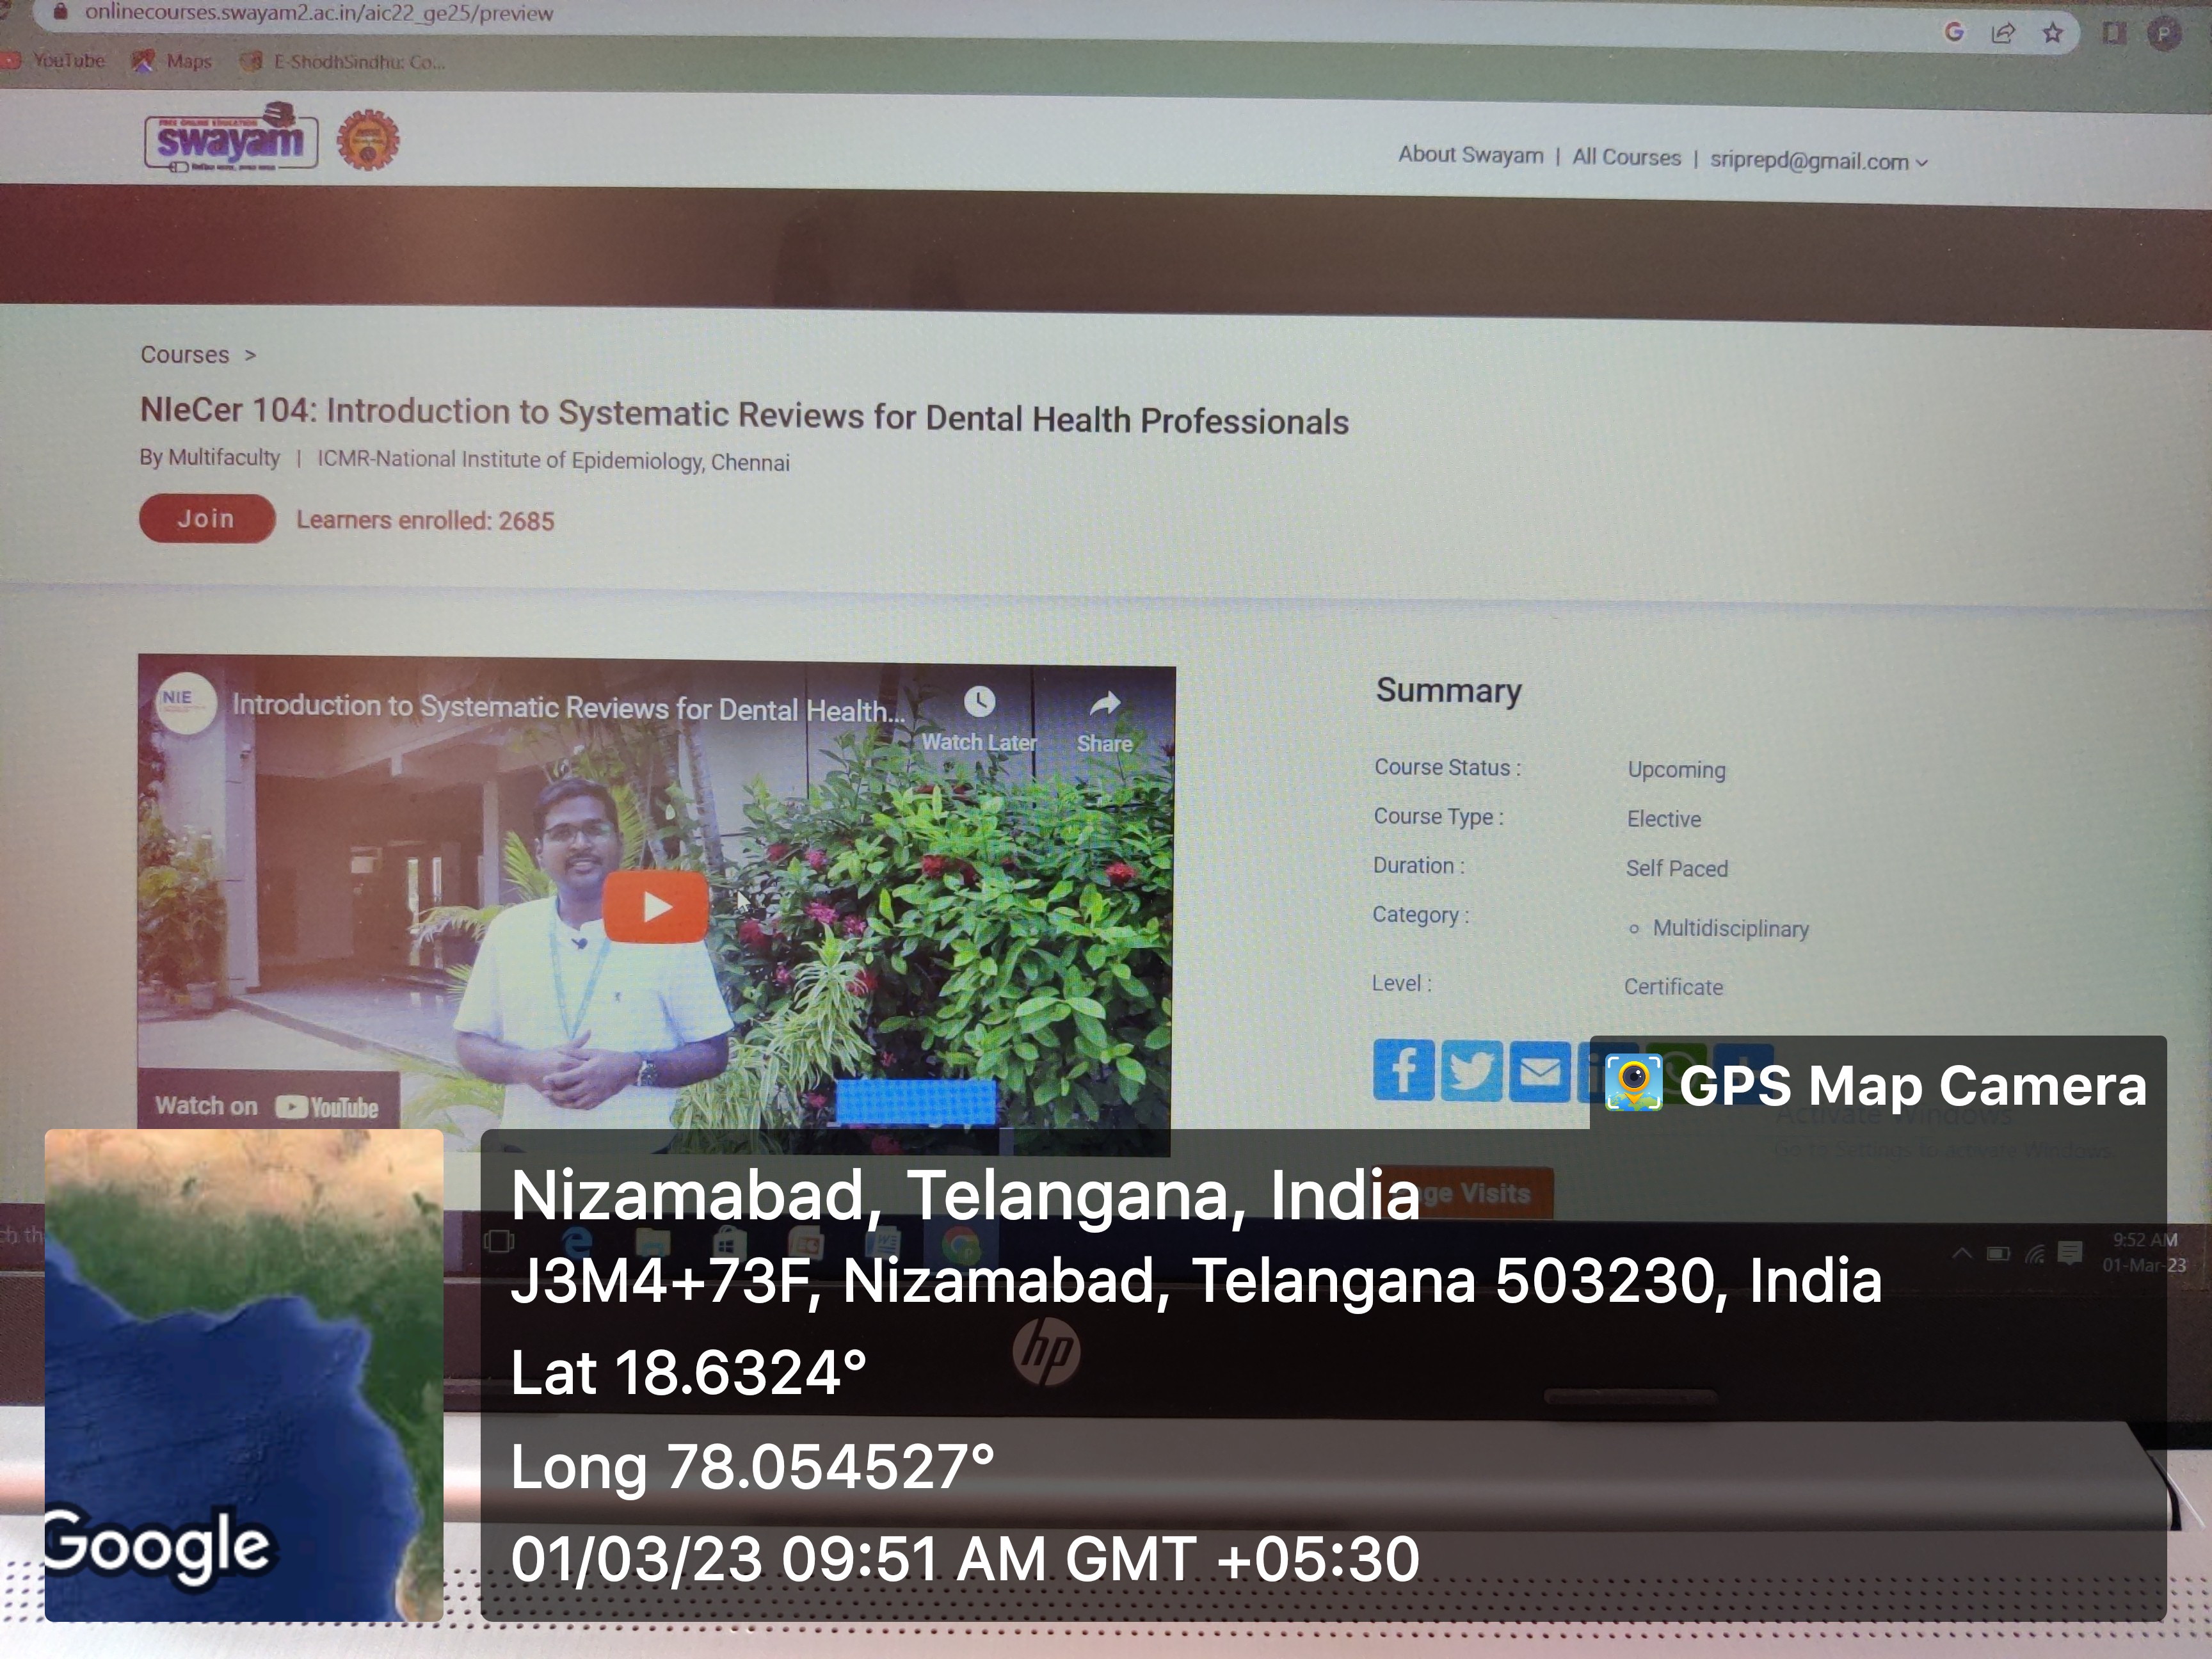
Task: Click the round emblem beside Swayam logo
Action: [x=367, y=140]
